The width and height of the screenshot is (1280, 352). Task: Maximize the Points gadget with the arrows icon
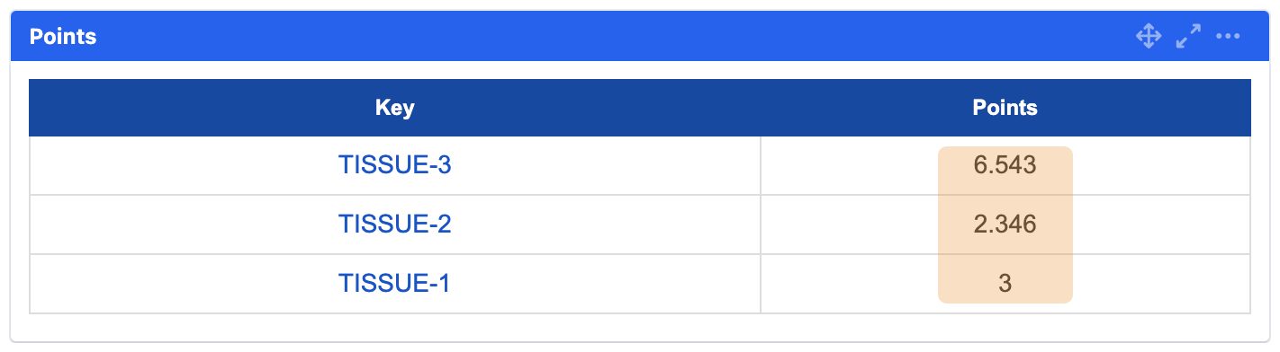click(x=1188, y=37)
